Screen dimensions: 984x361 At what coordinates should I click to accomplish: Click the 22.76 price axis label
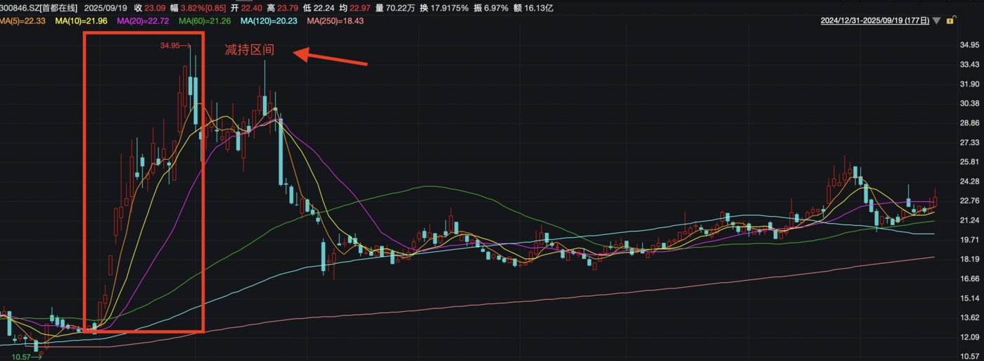click(x=968, y=201)
